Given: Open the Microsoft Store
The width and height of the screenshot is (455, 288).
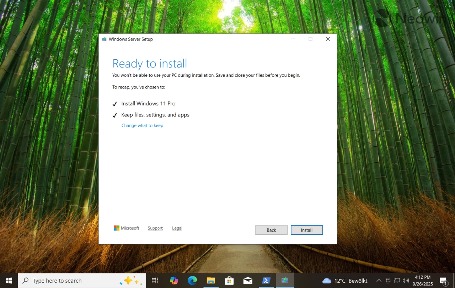Looking at the screenshot, I should [x=229, y=281].
